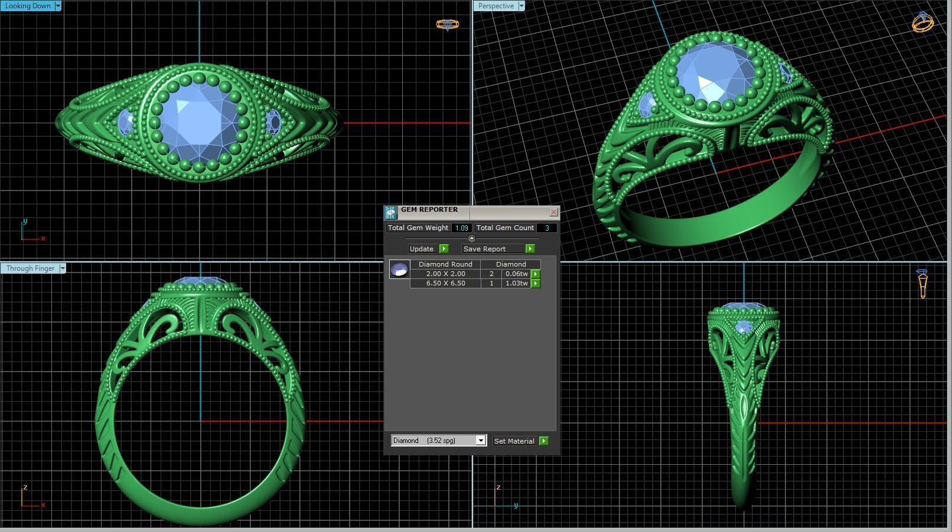Click the Total Gem Weight value 1.09

click(461, 228)
